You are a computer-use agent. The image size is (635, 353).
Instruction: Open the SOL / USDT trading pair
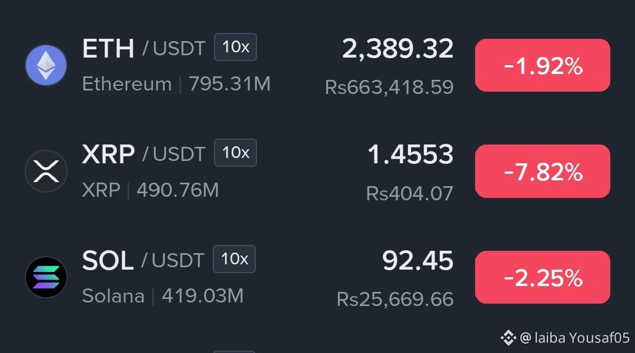click(143, 260)
